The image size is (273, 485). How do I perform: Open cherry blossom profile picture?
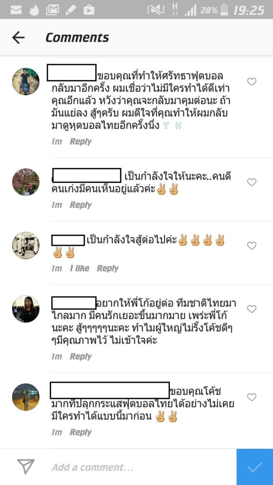26,182
